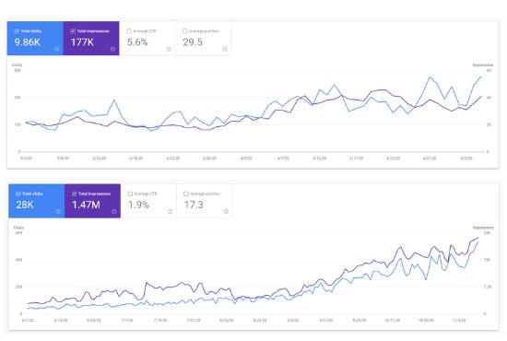Uncheck Total impressions checkbox in bottom report
Viewport: 507px width, 341px height.
[74, 194]
